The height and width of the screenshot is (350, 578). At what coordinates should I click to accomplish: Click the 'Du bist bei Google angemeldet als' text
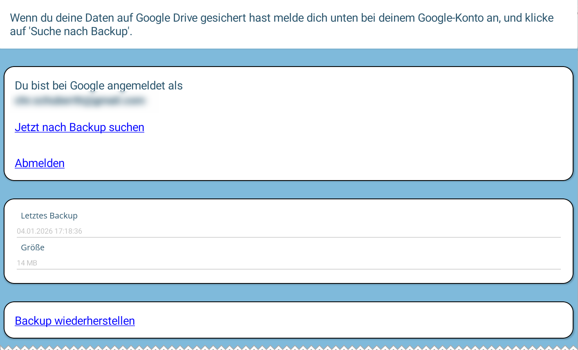[x=99, y=86]
